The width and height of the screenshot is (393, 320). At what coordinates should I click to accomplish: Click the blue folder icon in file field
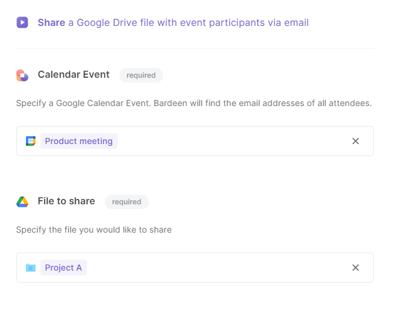point(31,268)
